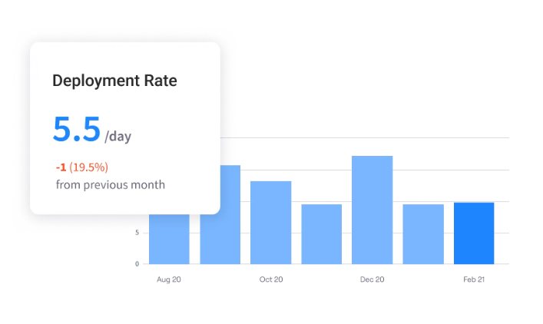This screenshot has height=324, width=543.
Task: Click the (19.5%) percentage change text
Action: point(88,167)
